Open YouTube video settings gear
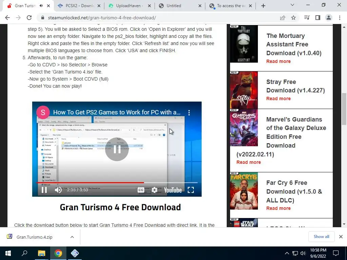347x260 pixels. [x=155, y=190]
